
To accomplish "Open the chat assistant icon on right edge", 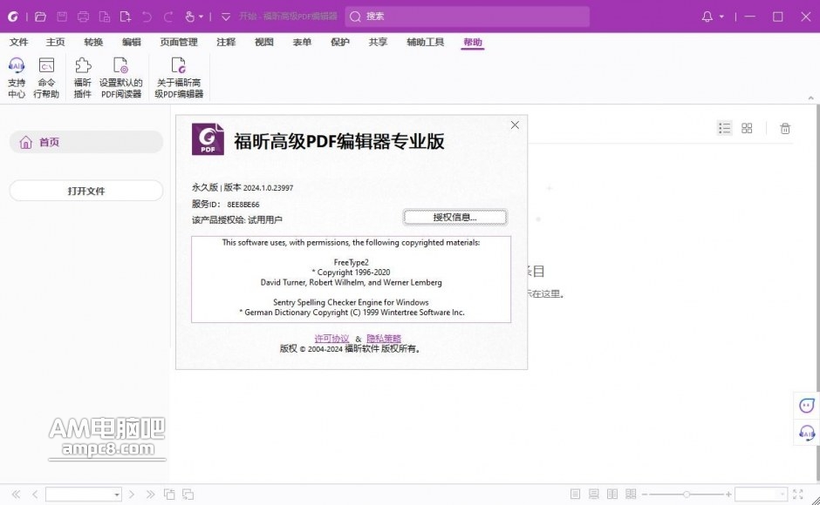I will pos(807,405).
